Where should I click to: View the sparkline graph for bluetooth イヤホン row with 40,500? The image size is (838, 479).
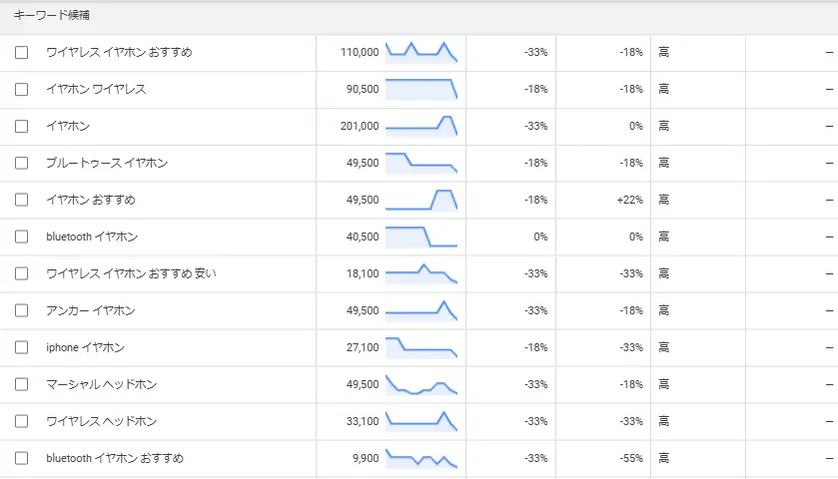click(x=420, y=237)
